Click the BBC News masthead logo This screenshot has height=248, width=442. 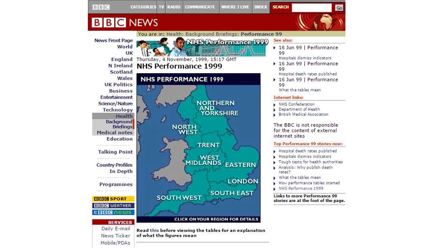tap(125, 23)
